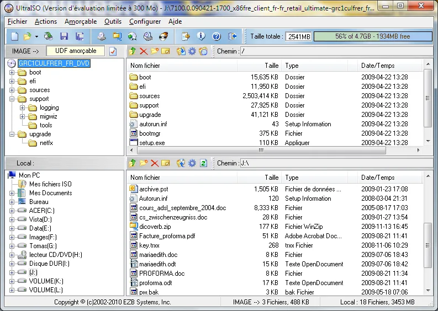This screenshot has width=438, height=311.
Task: Click the red X delete icon in the image pane
Action: (144, 51)
